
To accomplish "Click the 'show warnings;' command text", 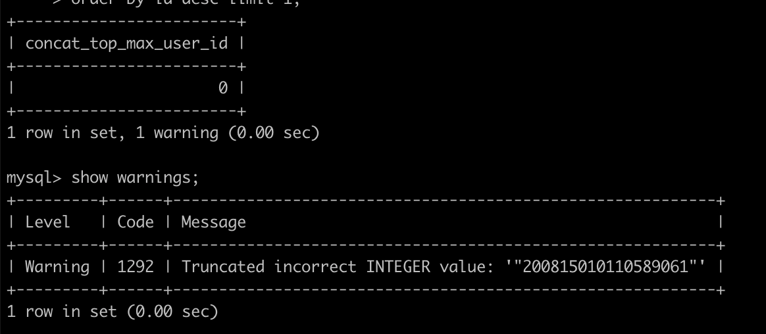I will click(x=136, y=178).
